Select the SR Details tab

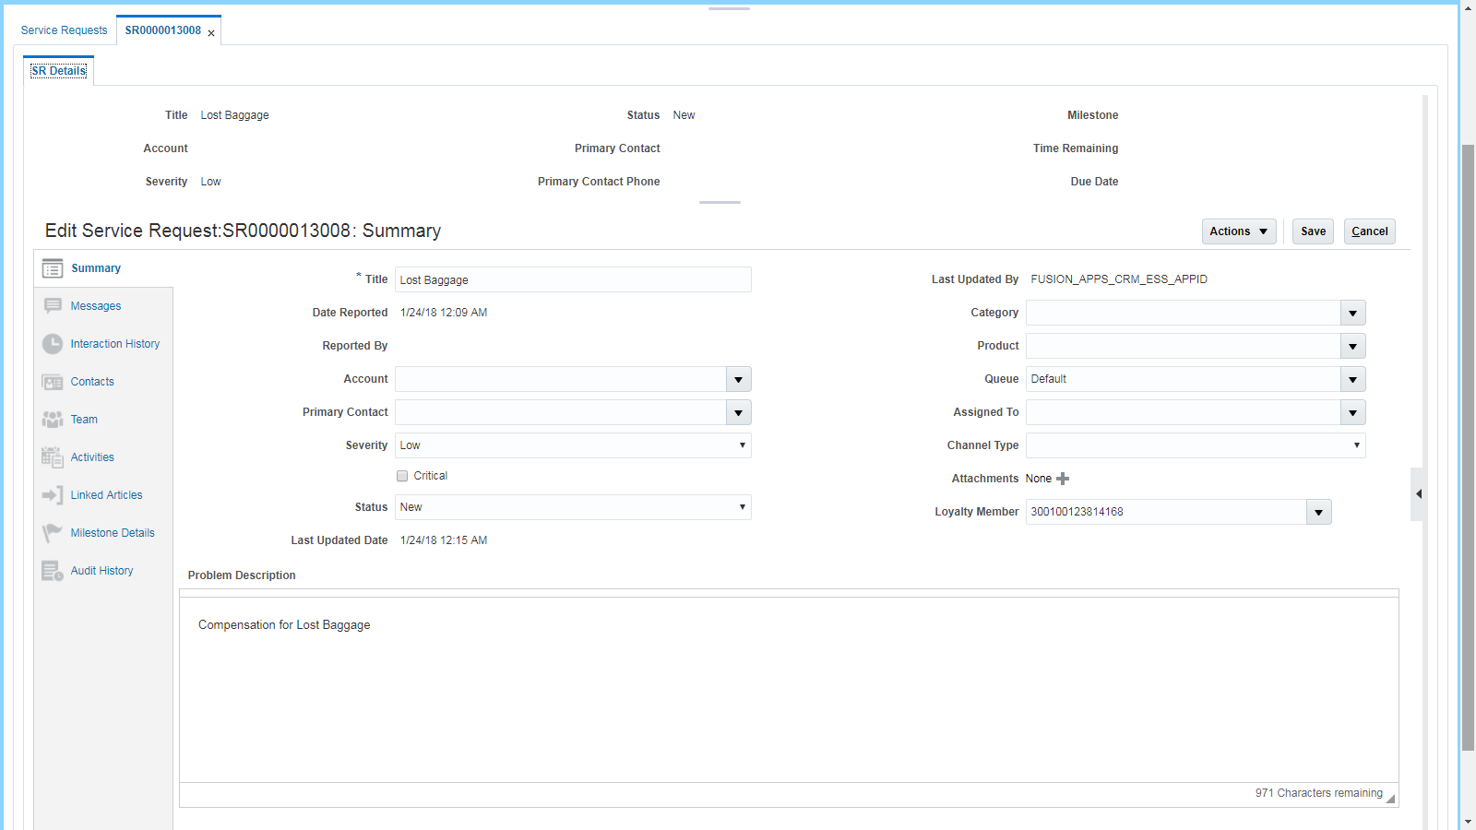tap(58, 70)
